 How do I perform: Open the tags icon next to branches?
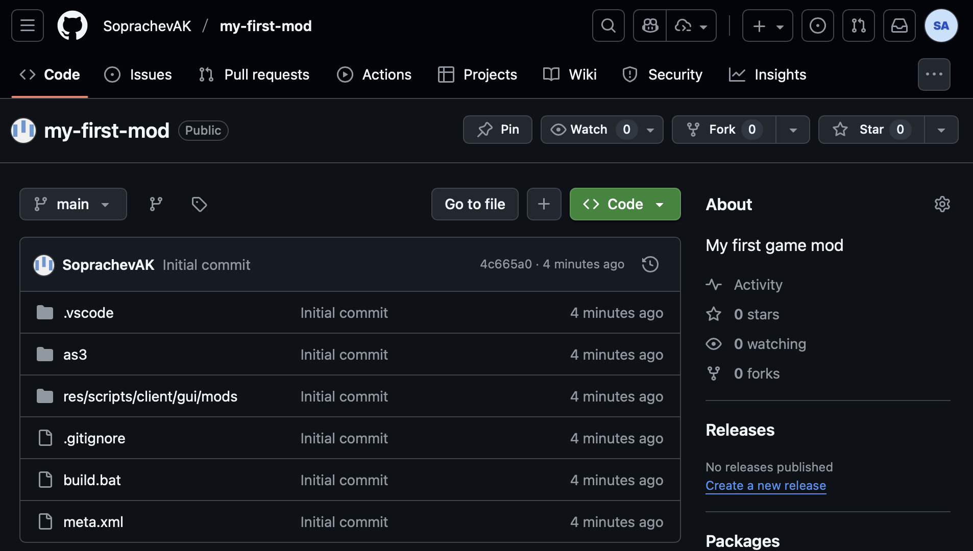click(199, 204)
